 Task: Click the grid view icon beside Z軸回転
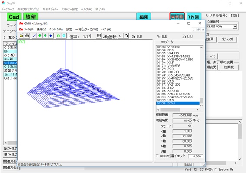98,36
